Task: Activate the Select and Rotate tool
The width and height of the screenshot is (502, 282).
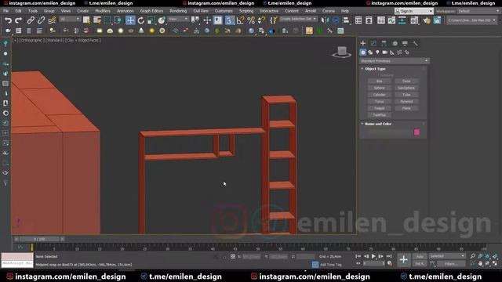Action: 141,20
